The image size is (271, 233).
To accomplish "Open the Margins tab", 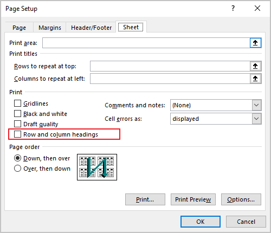I will click(50, 28).
